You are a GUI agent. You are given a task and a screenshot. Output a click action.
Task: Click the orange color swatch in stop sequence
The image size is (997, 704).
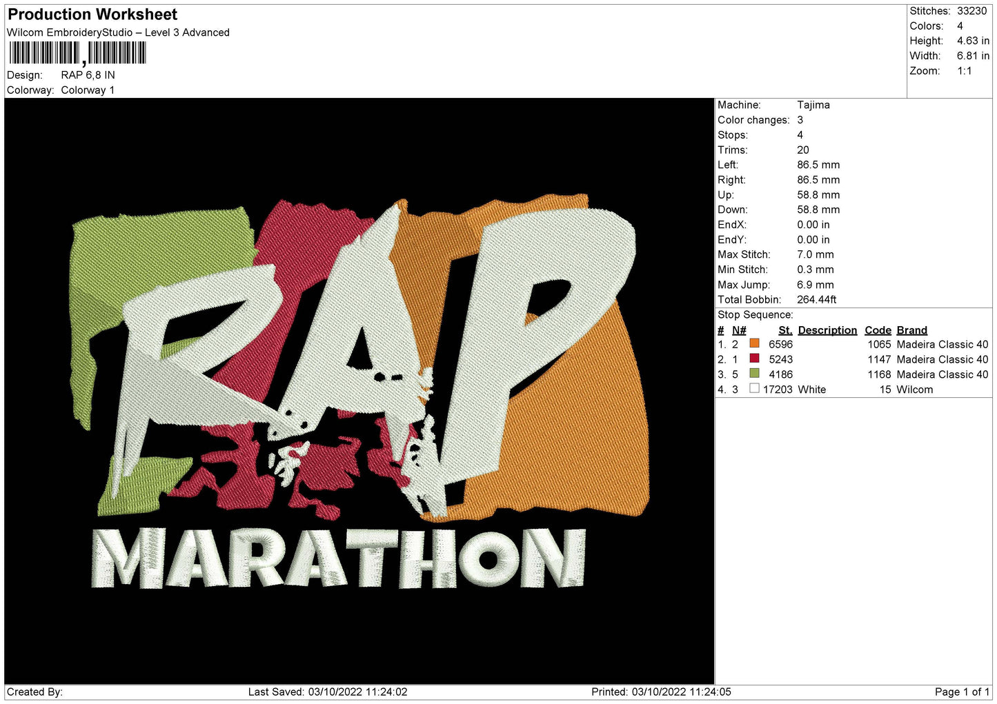754,343
